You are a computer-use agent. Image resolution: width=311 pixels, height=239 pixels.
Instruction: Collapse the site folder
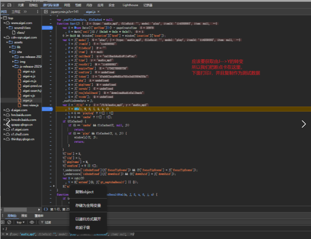[10, 52]
